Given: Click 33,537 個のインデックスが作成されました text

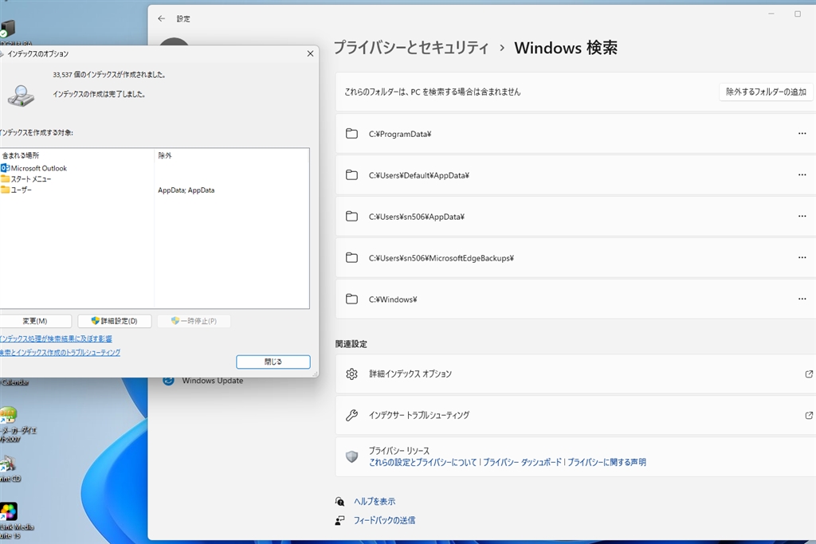Looking at the screenshot, I should pyautogui.click(x=109, y=75).
